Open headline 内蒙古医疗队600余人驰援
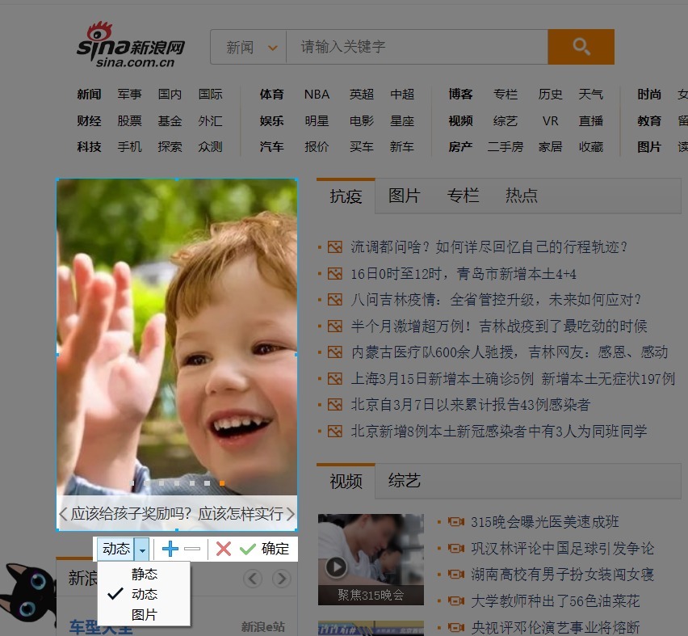Image resolution: width=688 pixels, height=636 pixels. pos(510,352)
